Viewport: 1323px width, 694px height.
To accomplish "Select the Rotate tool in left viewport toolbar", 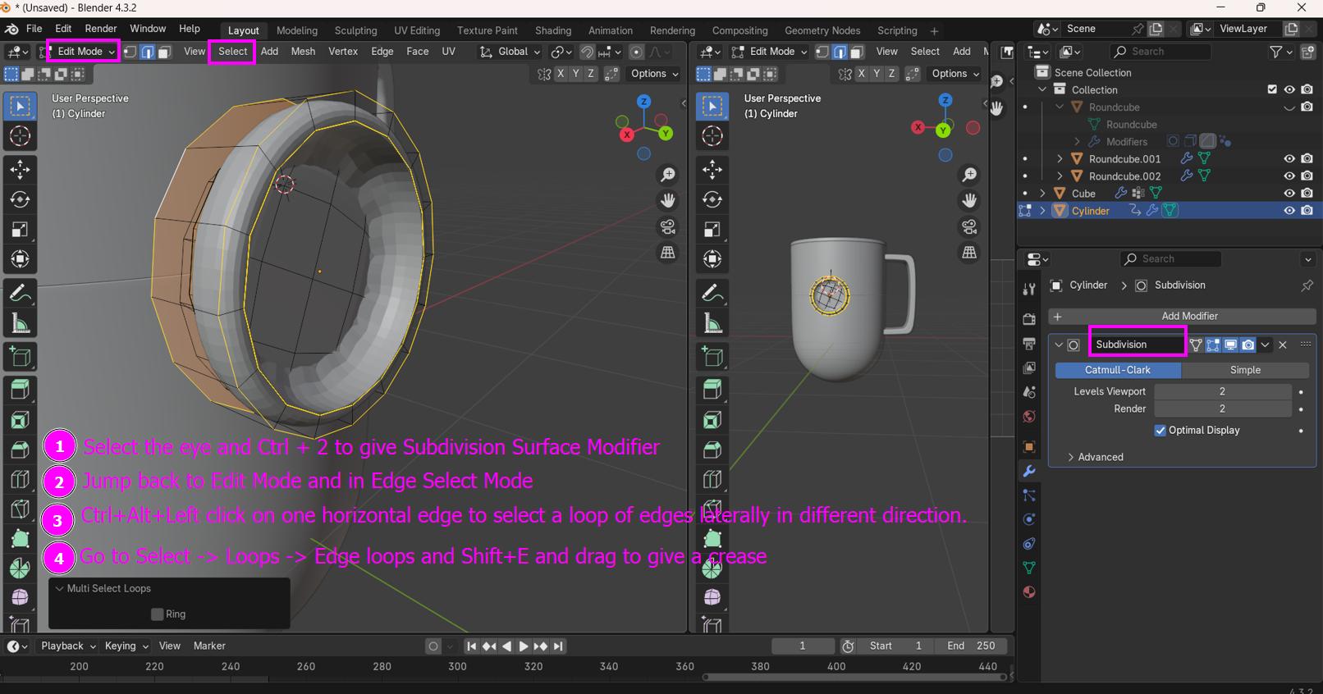I will [x=21, y=199].
